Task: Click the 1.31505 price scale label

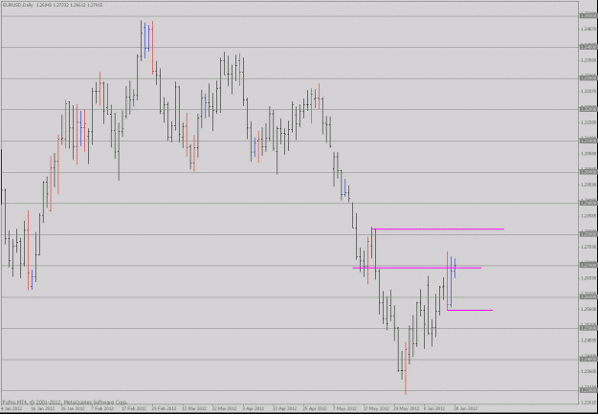Action: [x=589, y=122]
